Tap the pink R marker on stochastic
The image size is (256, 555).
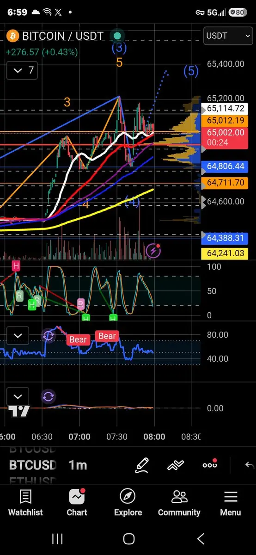tap(80, 304)
